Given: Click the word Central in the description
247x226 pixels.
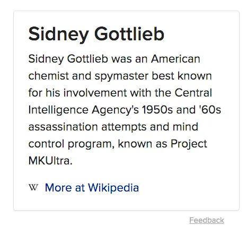Looking at the screenshot, I should (x=193, y=93).
